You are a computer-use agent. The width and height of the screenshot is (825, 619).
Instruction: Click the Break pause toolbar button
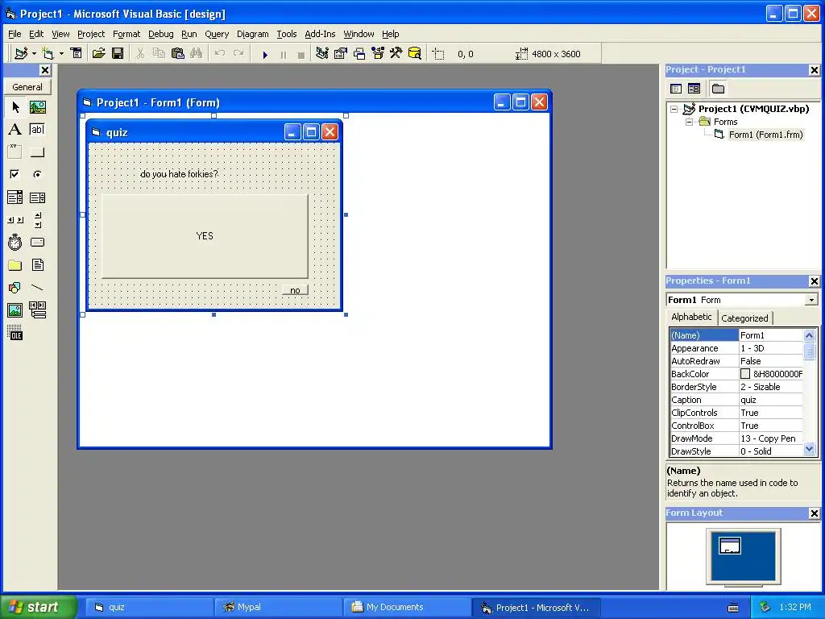click(x=284, y=54)
